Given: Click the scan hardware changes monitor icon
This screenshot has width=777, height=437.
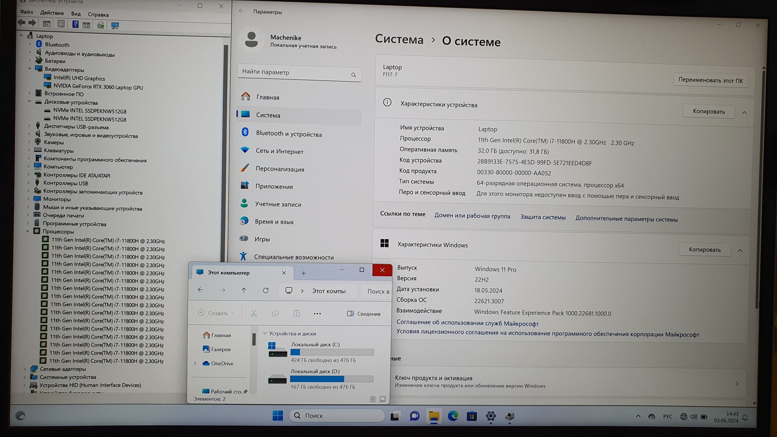Looking at the screenshot, I should pyautogui.click(x=115, y=25).
